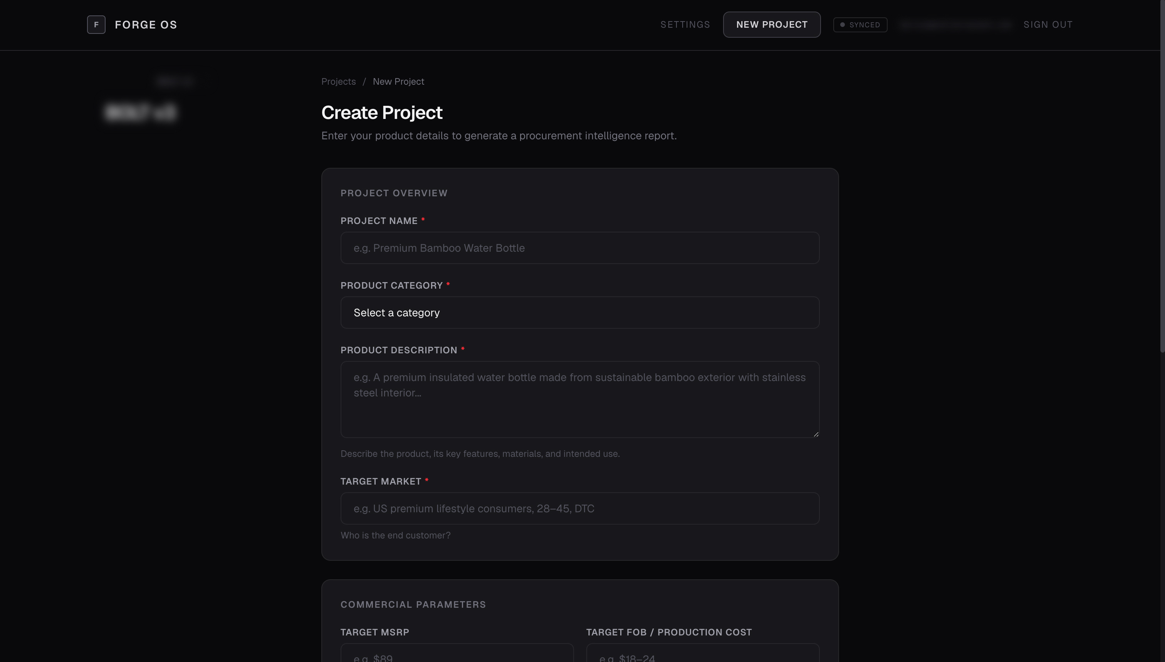
Task: Click the 'Who is the end customer?' hint
Action: [x=396, y=535]
